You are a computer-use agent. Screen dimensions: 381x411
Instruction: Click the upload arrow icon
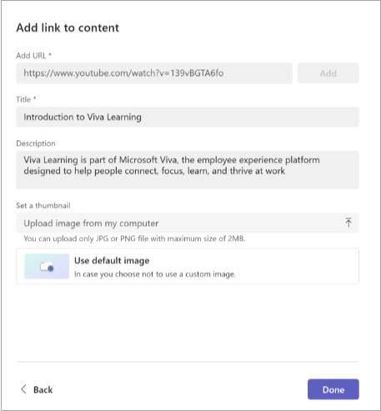pyautogui.click(x=348, y=223)
